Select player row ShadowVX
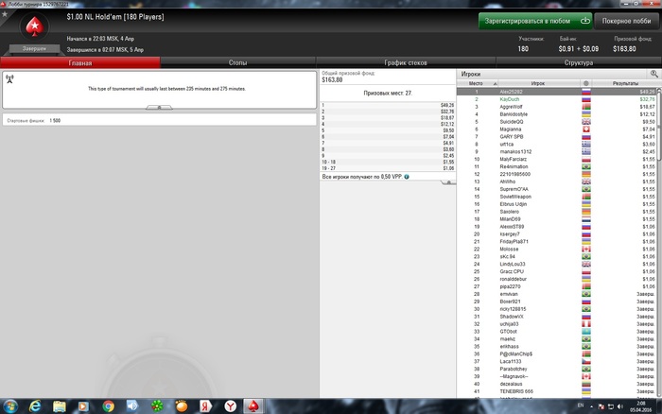The height and width of the screenshot is (414, 662). pos(556,317)
